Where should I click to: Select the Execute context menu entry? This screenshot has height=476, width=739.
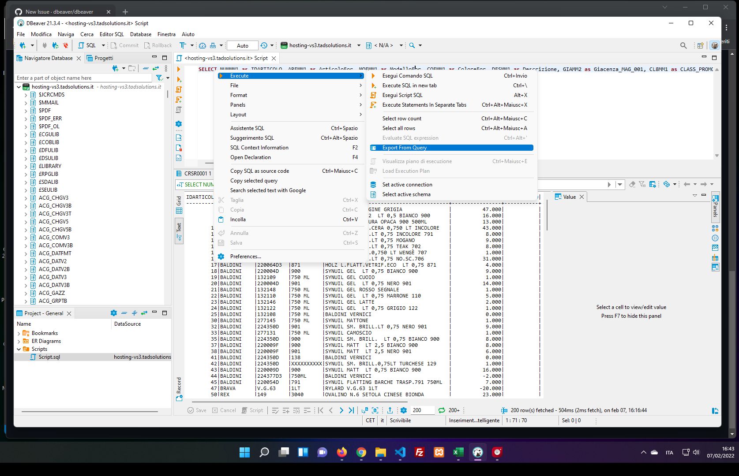pyautogui.click(x=291, y=76)
